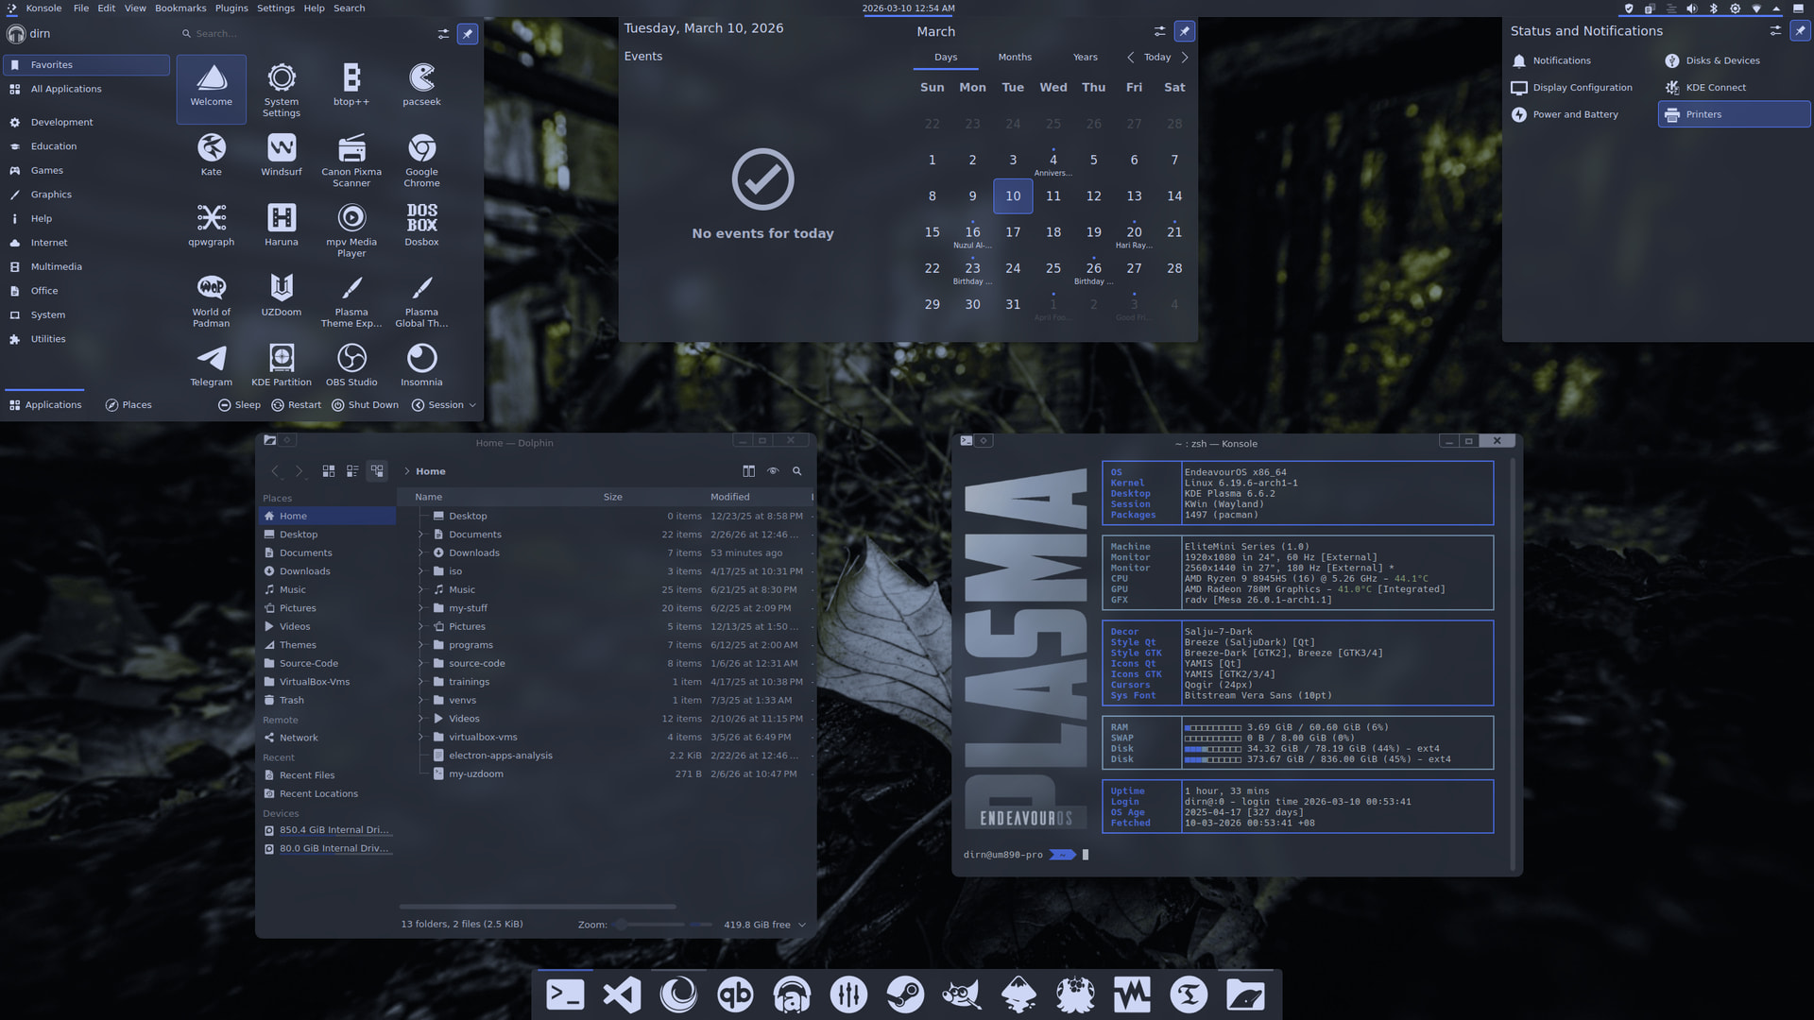Open Steam from the bottom dock

pyautogui.click(x=904, y=994)
